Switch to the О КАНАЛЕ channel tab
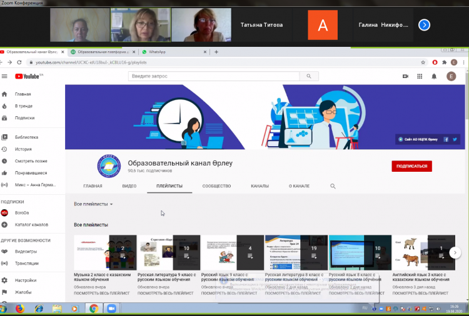 pos(299,186)
